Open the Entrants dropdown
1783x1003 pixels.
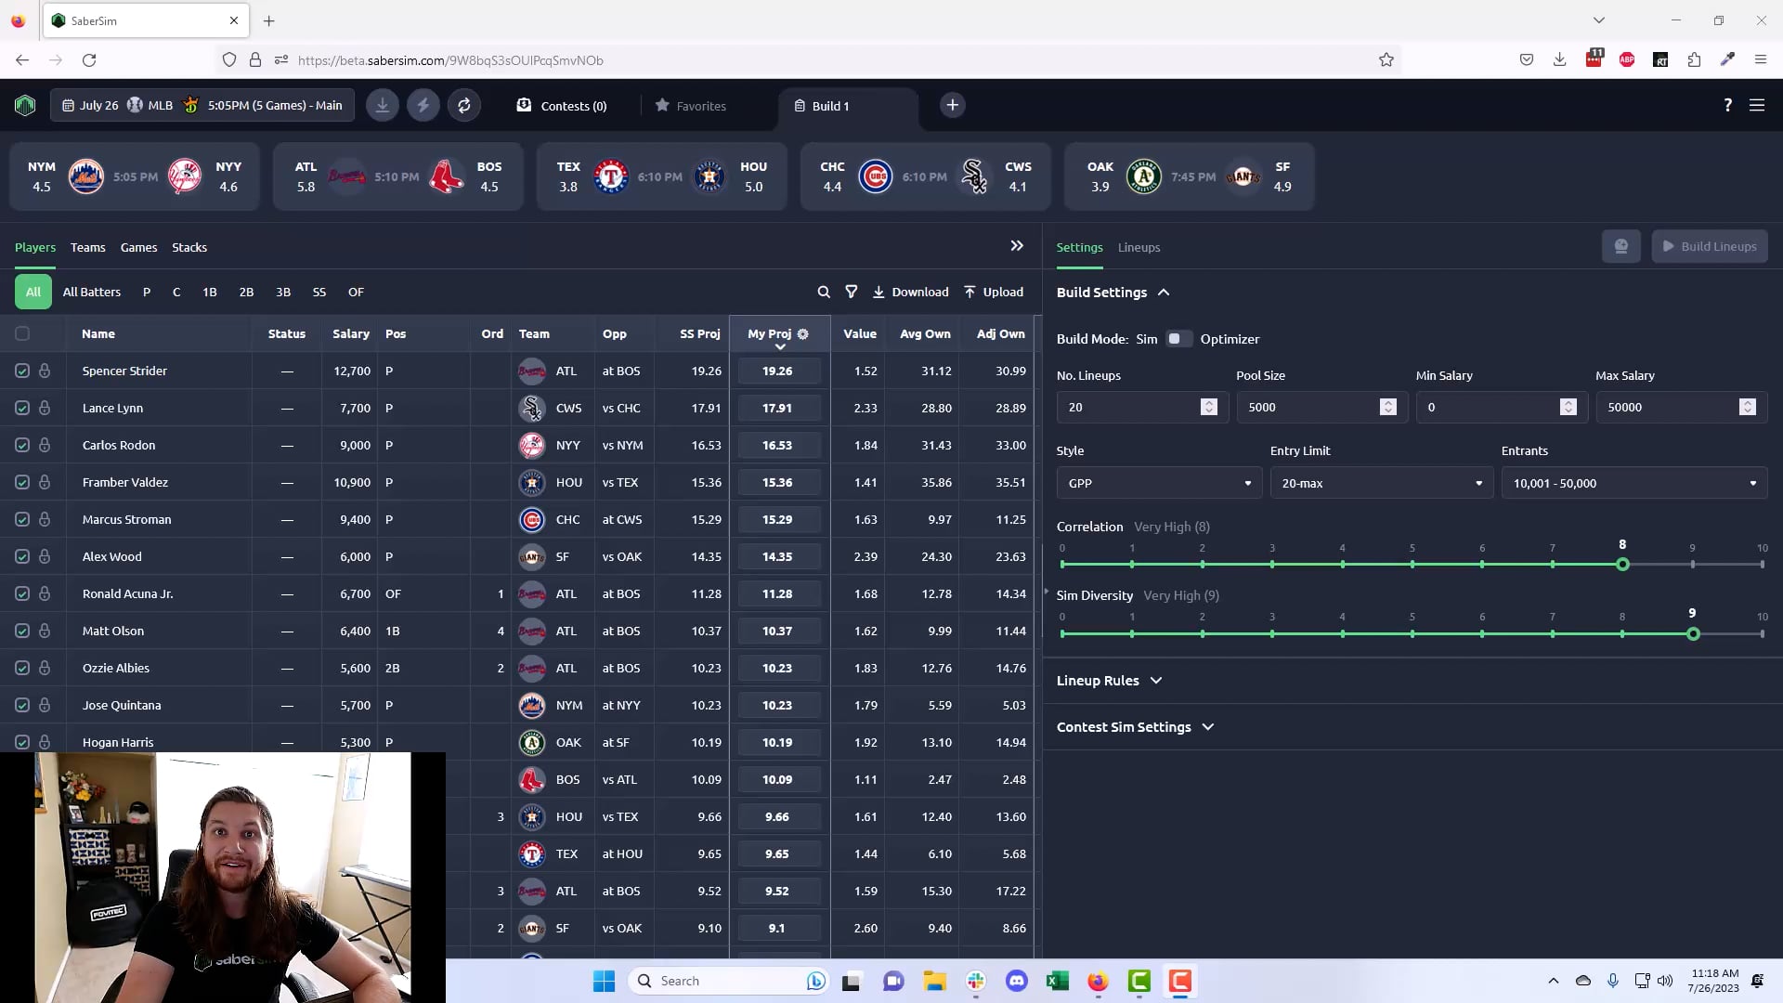pos(1633,483)
